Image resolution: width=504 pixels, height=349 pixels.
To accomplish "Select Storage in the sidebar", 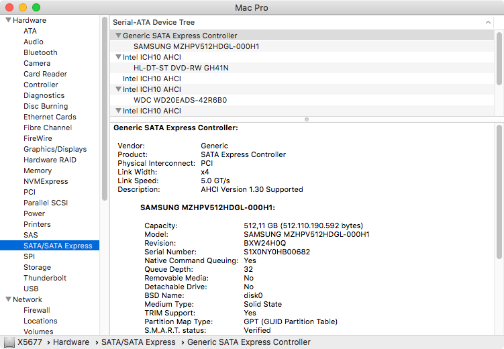I will [x=38, y=267].
